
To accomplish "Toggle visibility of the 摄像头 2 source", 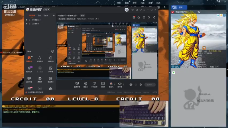I will point(27,20).
